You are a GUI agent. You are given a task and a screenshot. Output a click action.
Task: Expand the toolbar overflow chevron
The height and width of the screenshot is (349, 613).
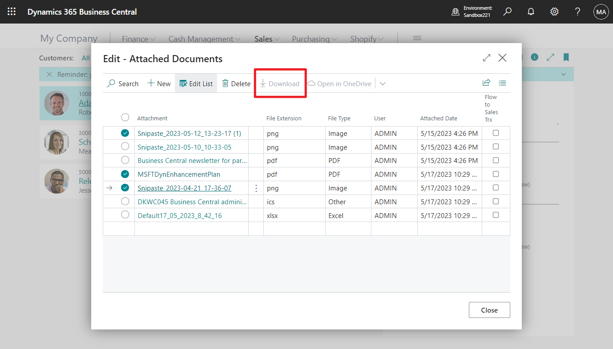click(x=383, y=83)
